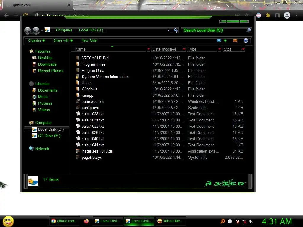Select the ProgramData folder

pos(93,70)
